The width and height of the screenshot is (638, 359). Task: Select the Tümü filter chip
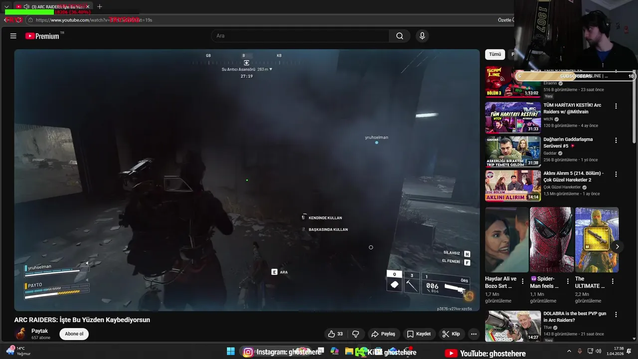click(x=495, y=54)
